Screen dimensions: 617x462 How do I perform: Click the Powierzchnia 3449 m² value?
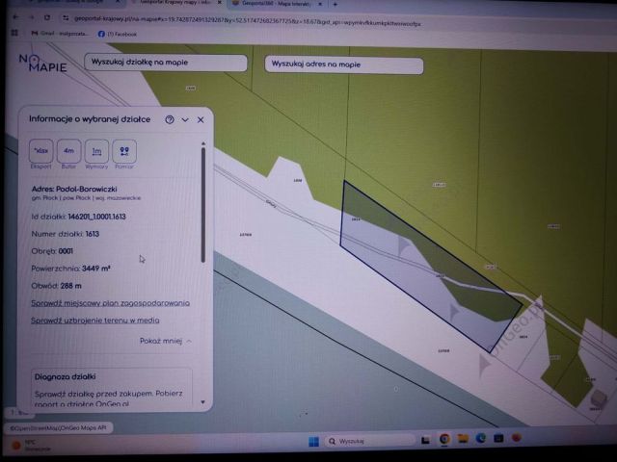[96, 269]
